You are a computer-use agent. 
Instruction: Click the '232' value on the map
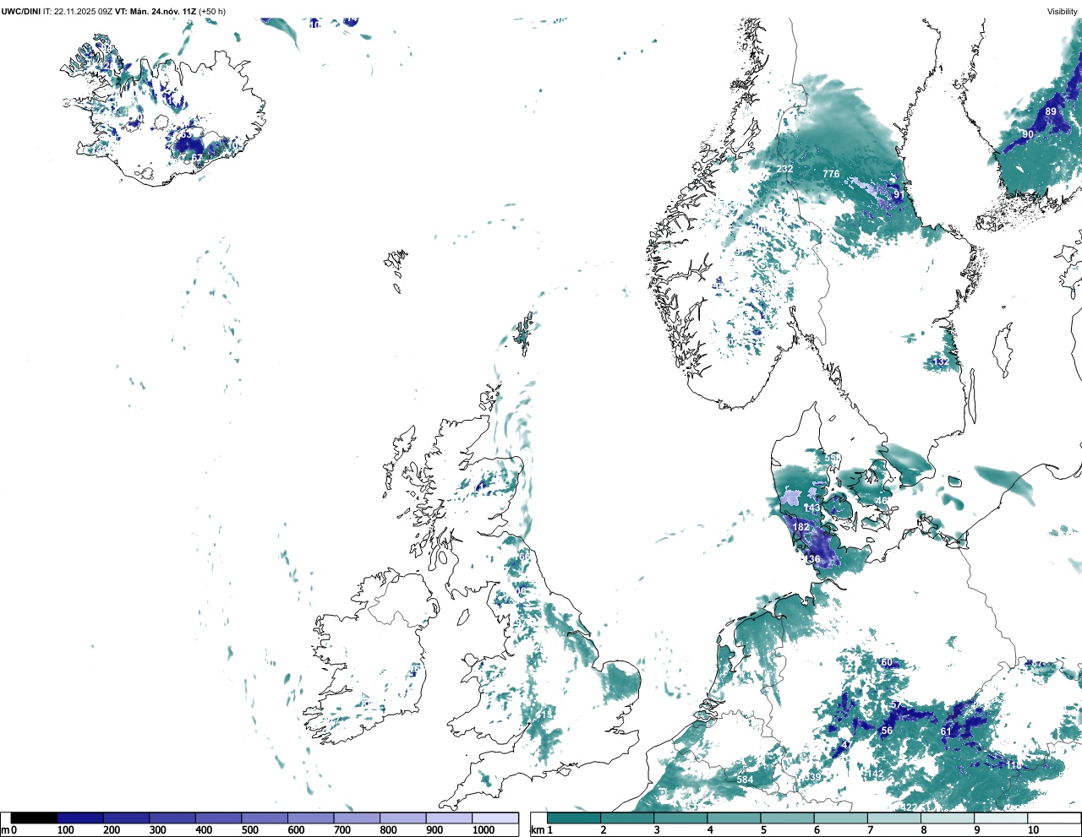[x=784, y=169]
